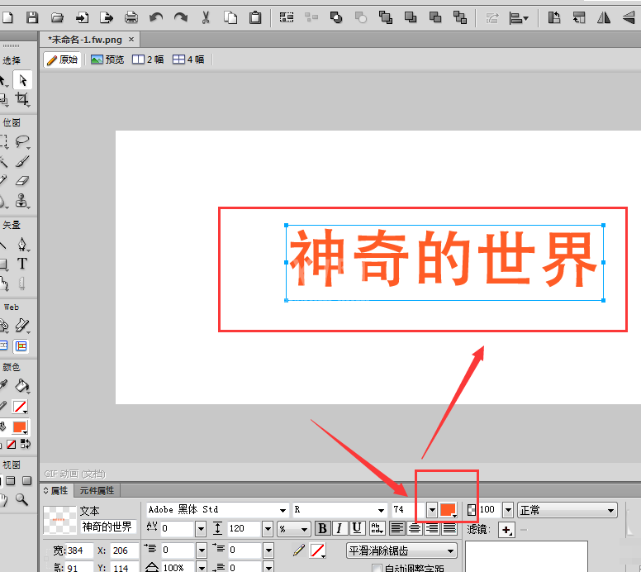
Task: Switch to the 预览 (Preview) view tab
Action: [x=107, y=60]
